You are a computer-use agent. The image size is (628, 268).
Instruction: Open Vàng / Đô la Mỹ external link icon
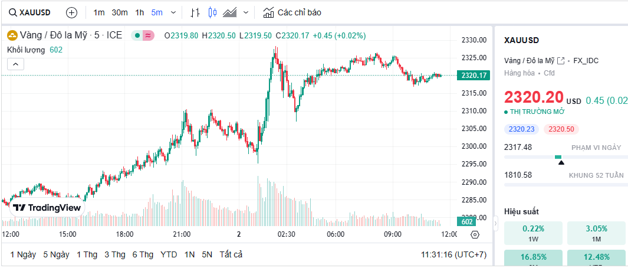561,61
